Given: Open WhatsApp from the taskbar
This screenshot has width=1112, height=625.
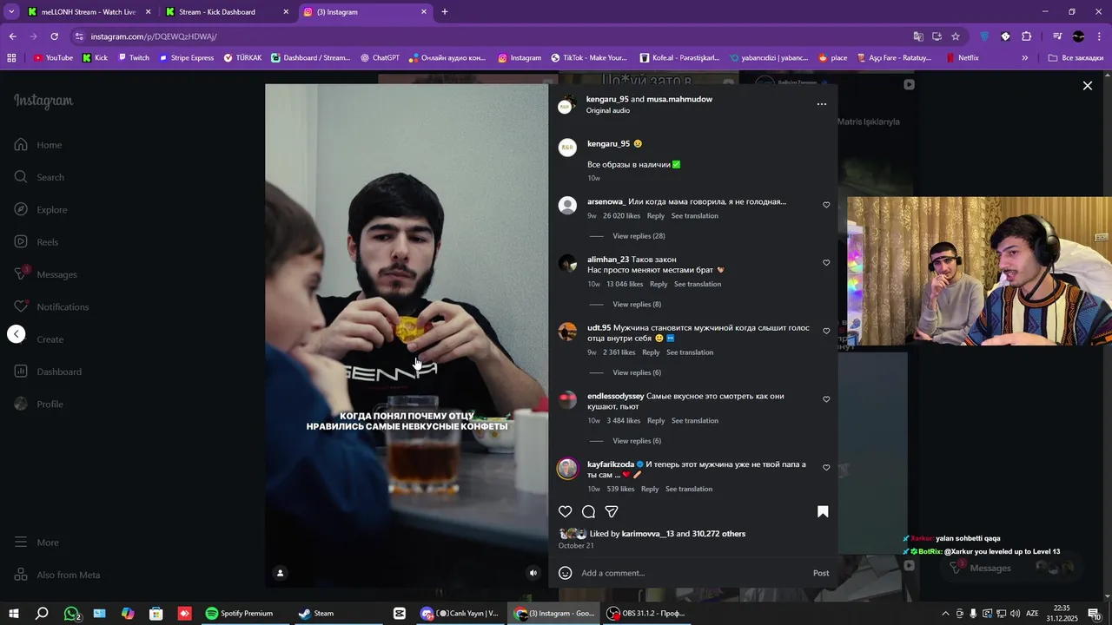Looking at the screenshot, I should (x=72, y=614).
